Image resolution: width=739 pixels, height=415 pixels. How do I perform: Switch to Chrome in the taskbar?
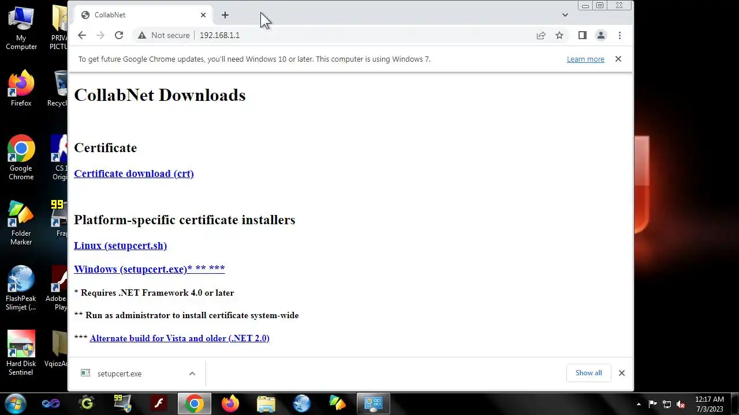195,403
